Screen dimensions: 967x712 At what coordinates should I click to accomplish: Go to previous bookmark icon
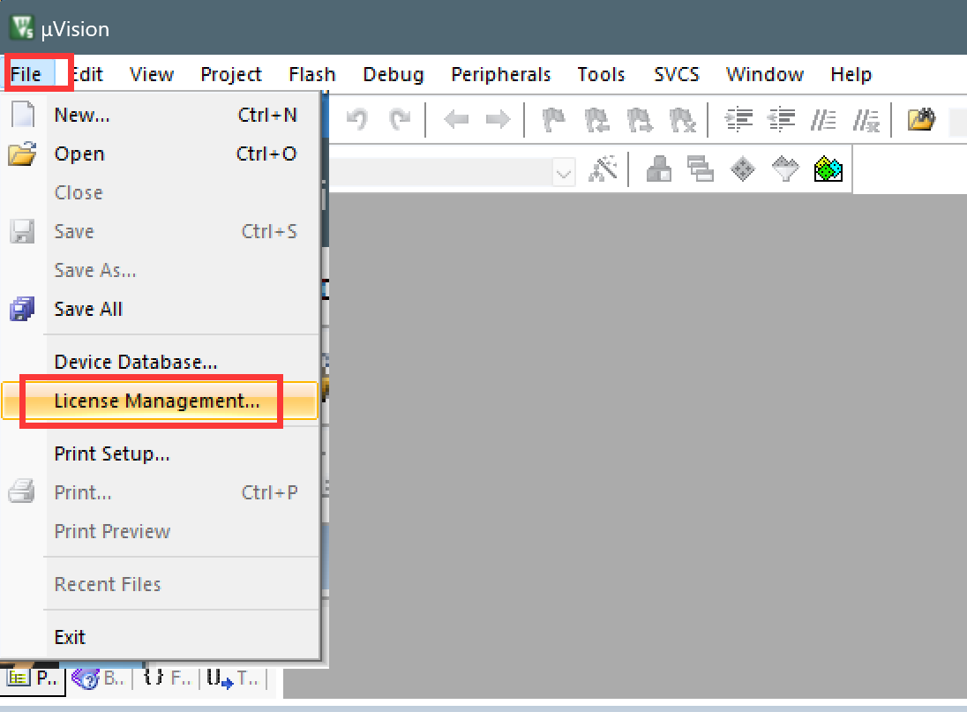596,120
